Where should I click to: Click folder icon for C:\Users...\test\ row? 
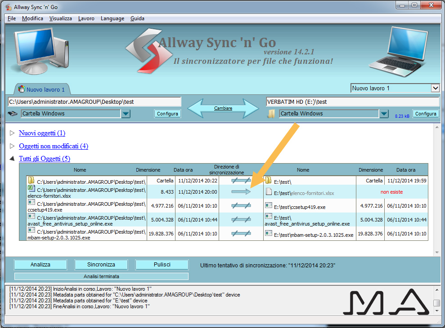31,180
